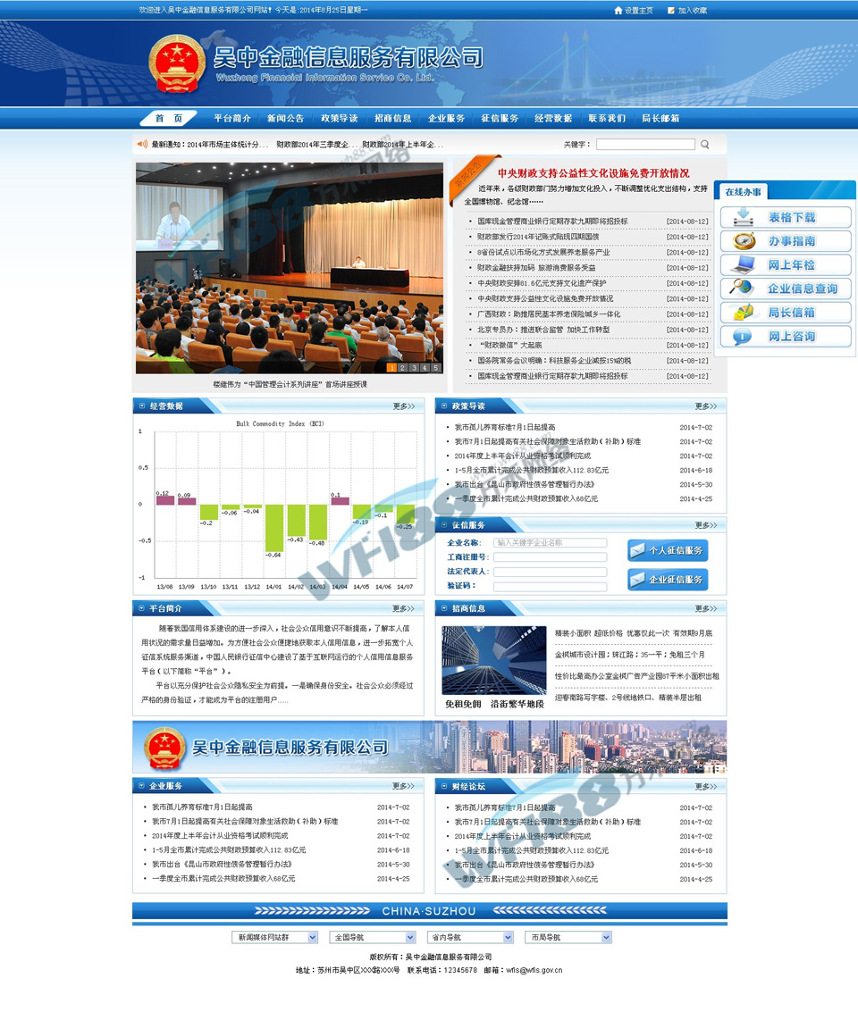Switch carousel to slide 3
The image size is (858, 1012).
[414, 368]
